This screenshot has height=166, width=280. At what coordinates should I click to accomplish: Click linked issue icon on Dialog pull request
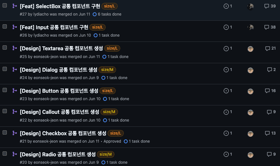(x=226, y=70)
